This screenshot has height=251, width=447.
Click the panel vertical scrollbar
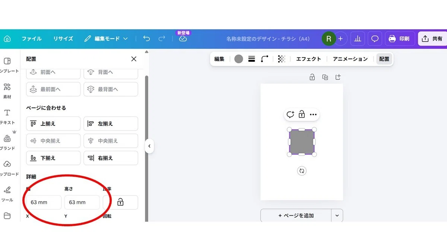point(147,149)
